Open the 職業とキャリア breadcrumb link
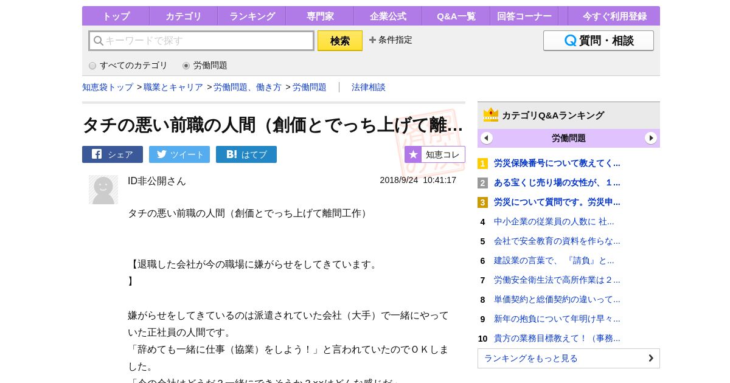This screenshot has height=383, width=730. pyautogui.click(x=173, y=87)
